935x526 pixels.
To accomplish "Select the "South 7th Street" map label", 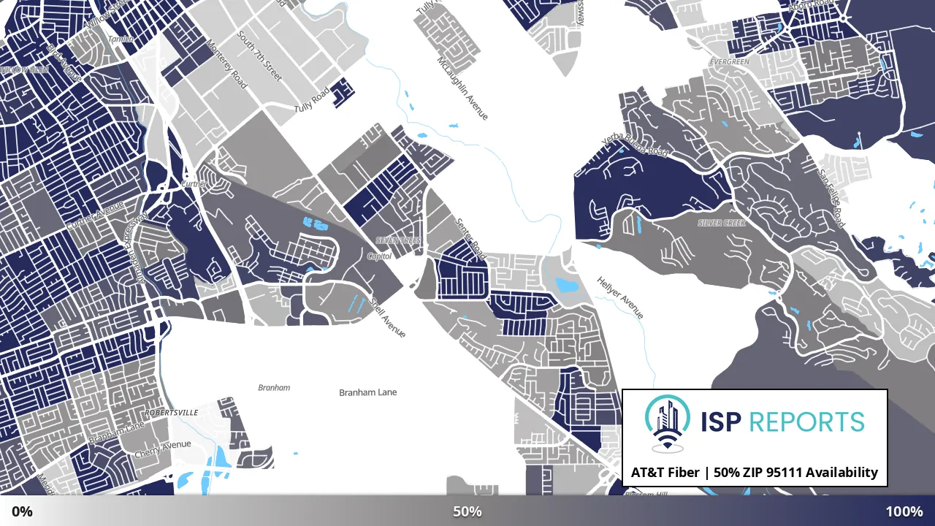I will (258, 57).
